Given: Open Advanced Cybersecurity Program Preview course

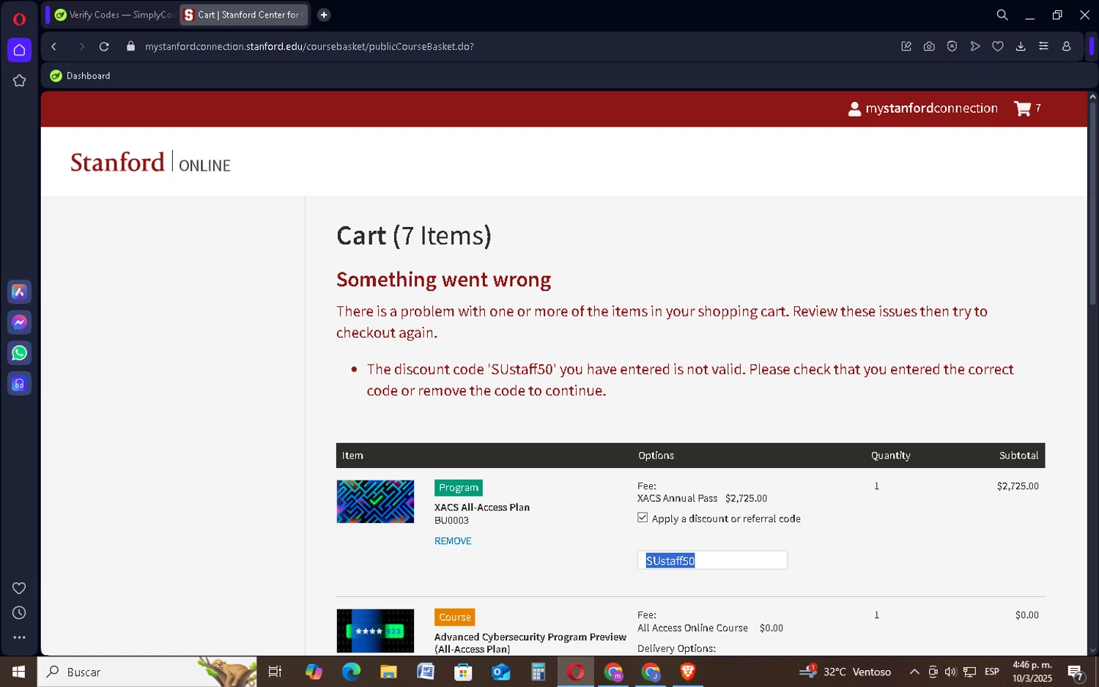Looking at the screenshot, I should point(530,643).
